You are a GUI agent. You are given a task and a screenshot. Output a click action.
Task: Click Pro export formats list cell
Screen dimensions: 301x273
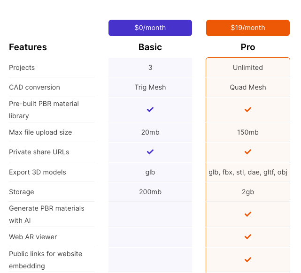[248, 172]
